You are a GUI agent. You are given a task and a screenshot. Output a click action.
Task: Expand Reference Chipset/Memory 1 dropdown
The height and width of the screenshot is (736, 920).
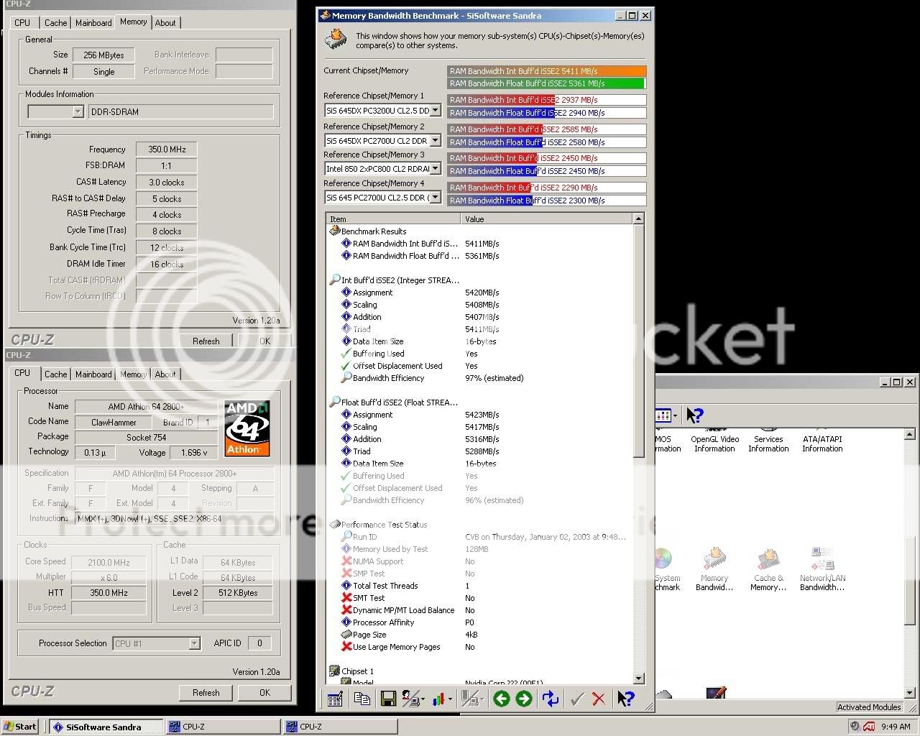pyautogui.click(x=435, y=111)
